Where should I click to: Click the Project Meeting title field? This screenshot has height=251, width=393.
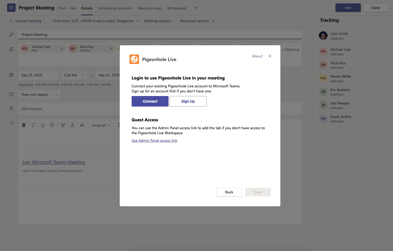click(x=160, y=34)
